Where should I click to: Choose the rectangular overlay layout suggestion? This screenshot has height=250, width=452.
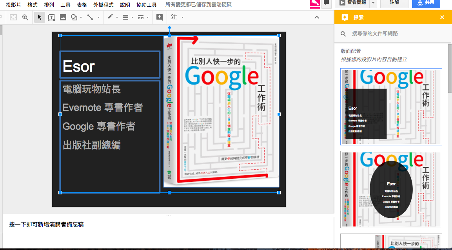[391, 107]
